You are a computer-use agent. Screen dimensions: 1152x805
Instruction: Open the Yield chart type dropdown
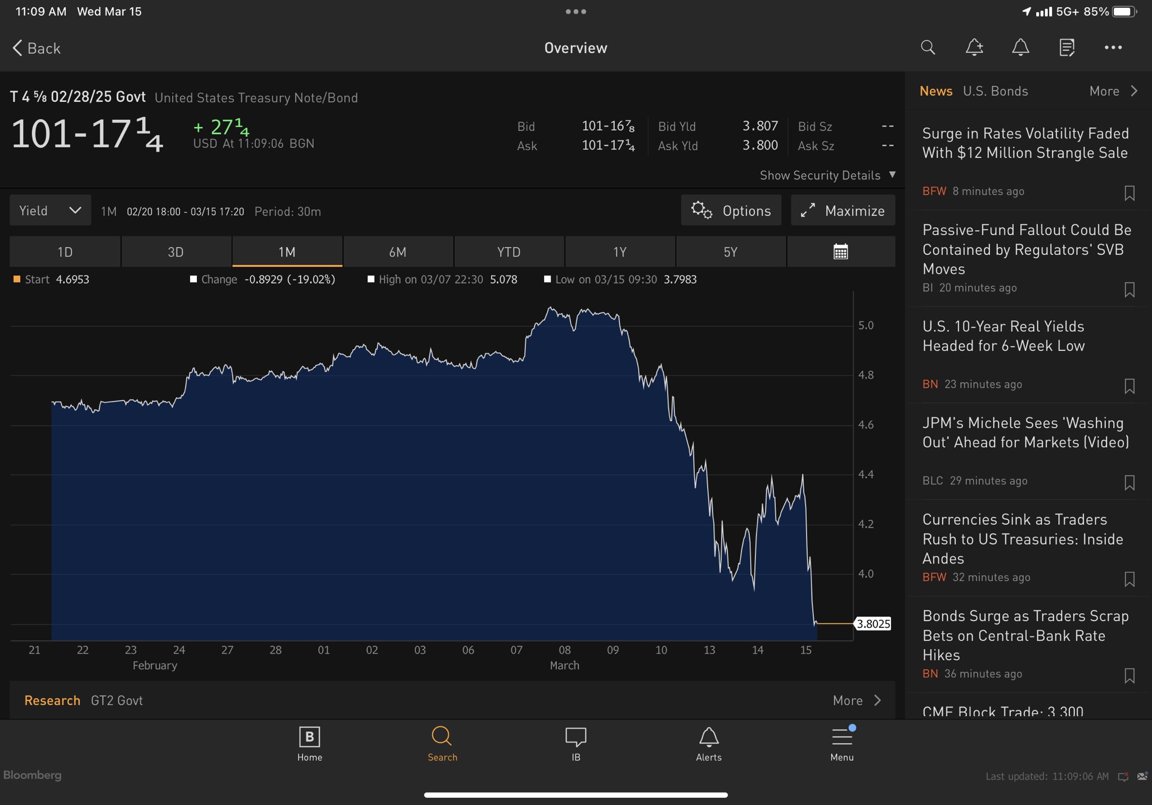[x=50, y=210]
